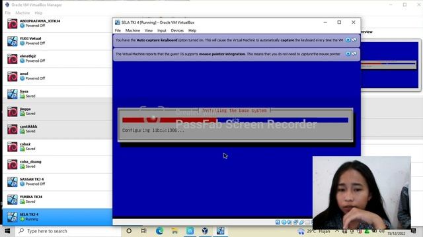
Task: Select the running SELA TKJ 4 machine
Action: point(58,217)
